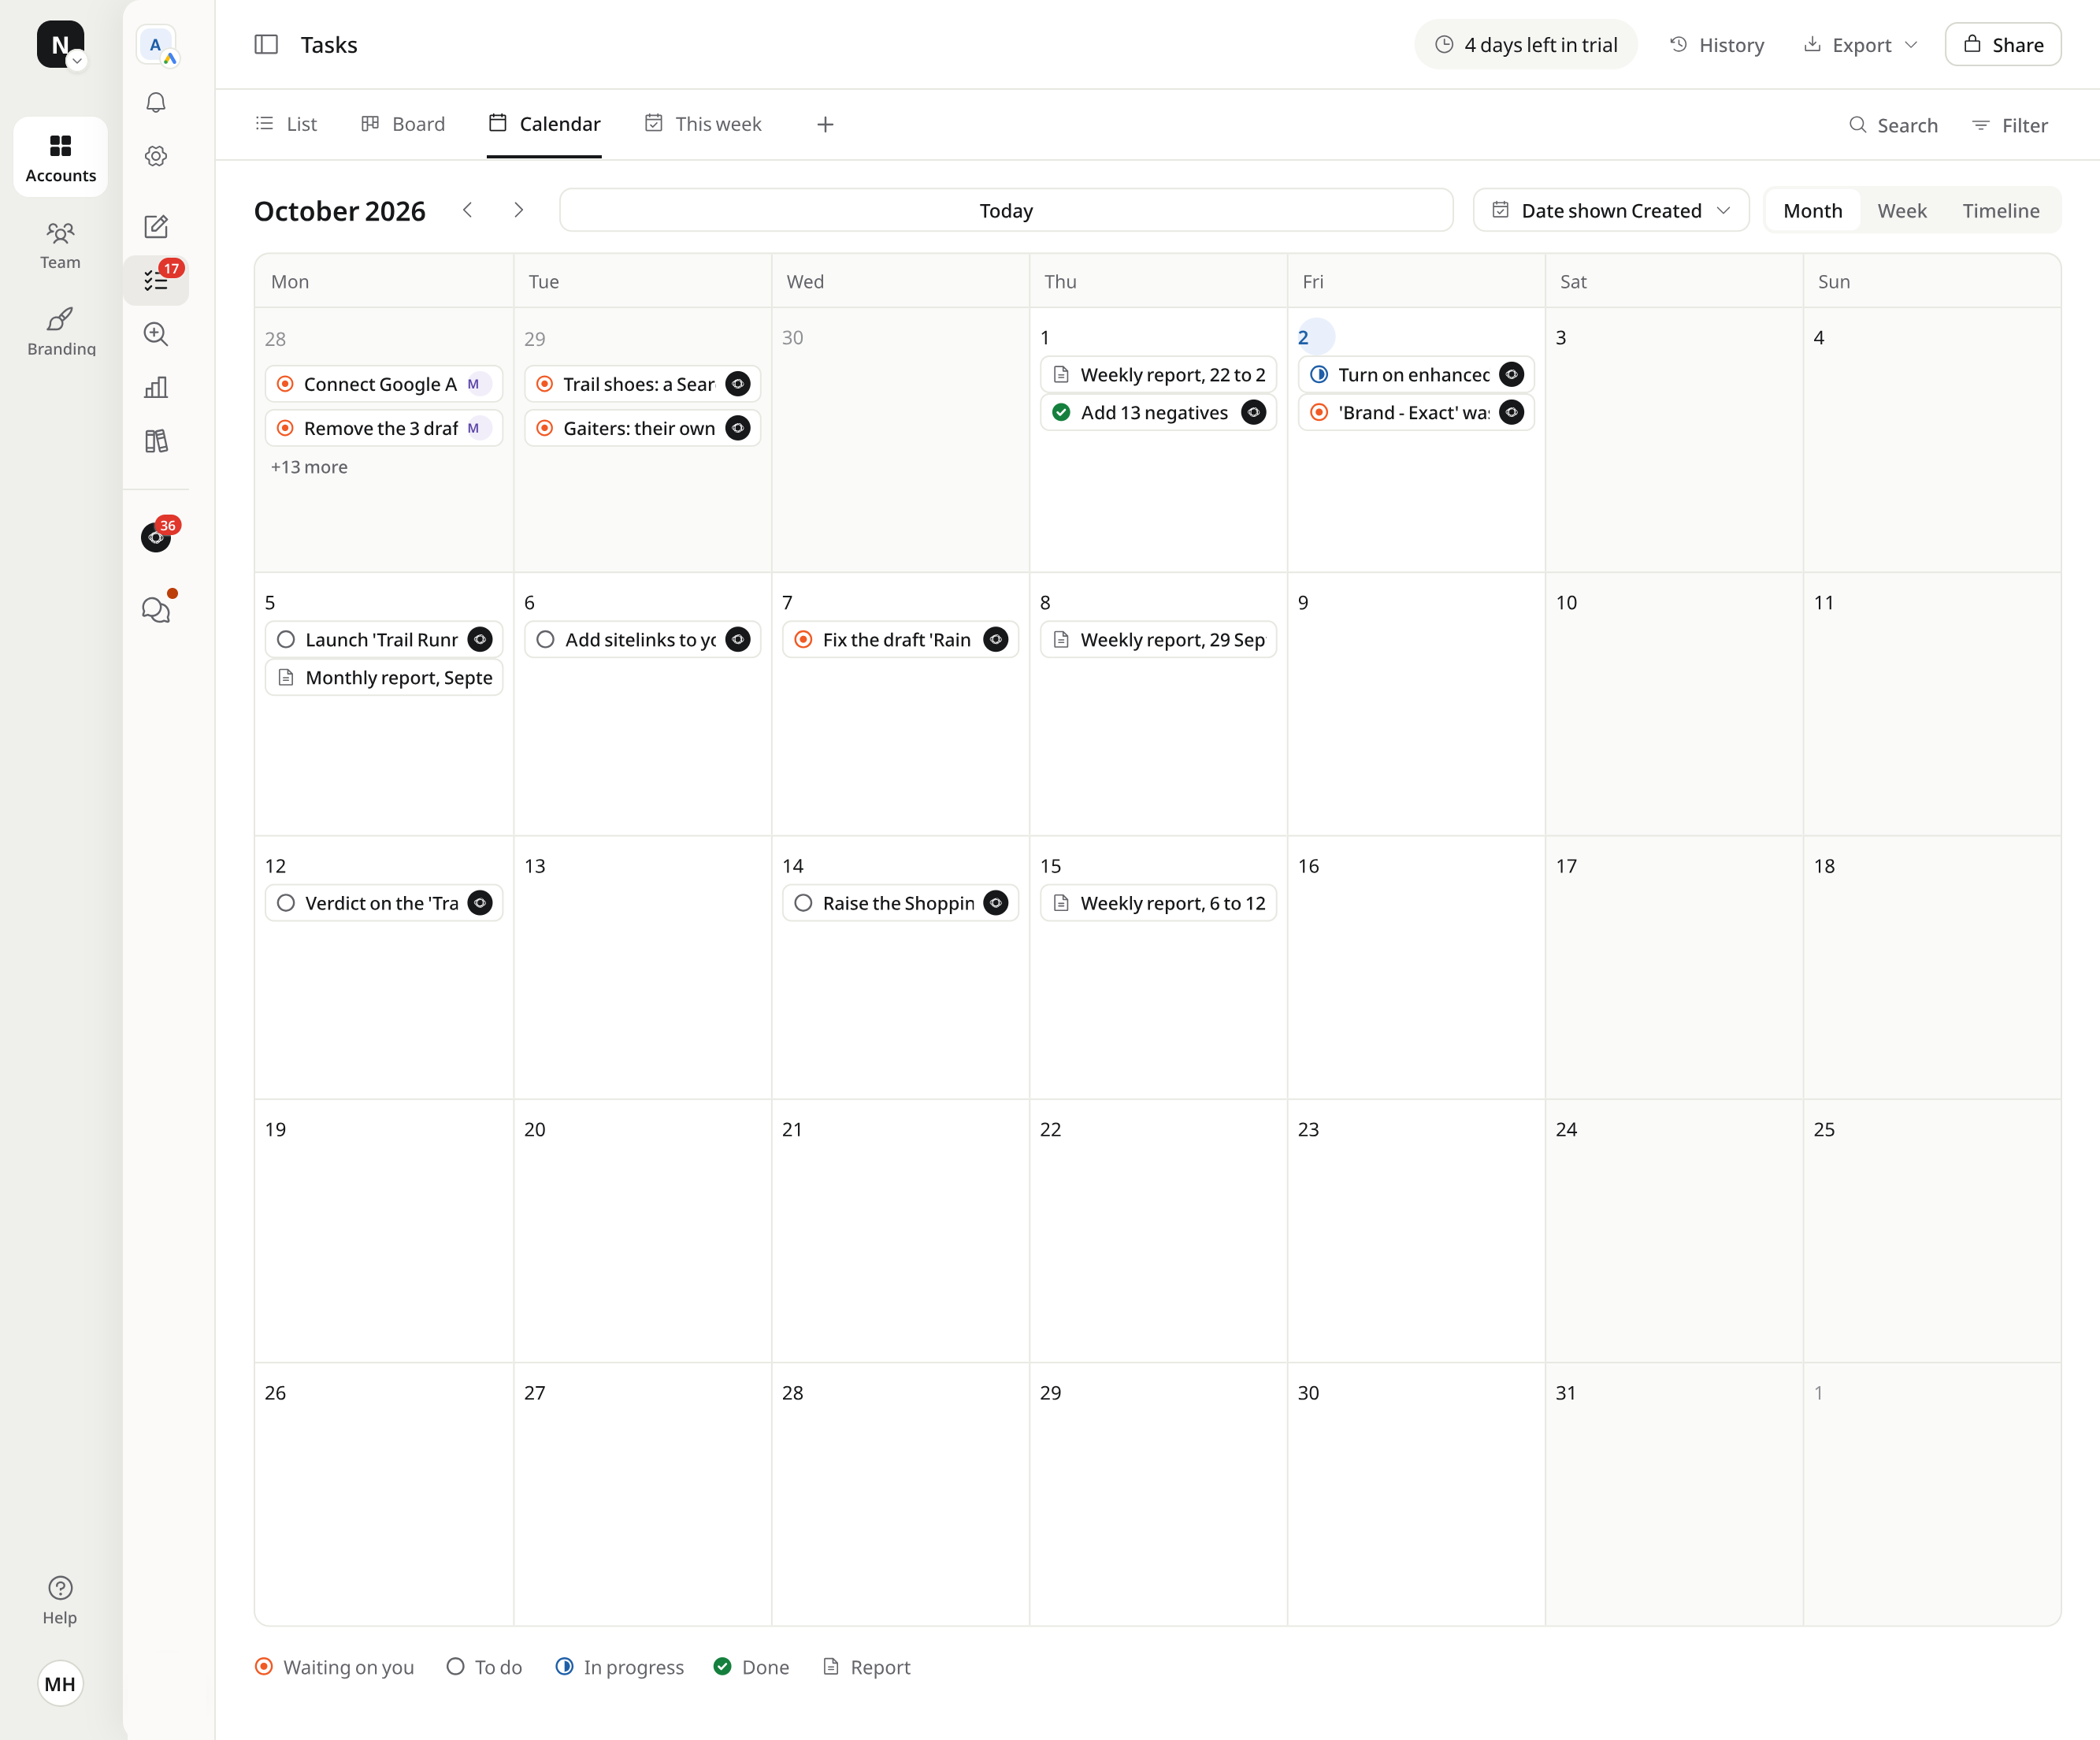The image size is (2100, 1740).
Task: Toggle done check on Add 13 negatives
Action: tap(1061, 412)
